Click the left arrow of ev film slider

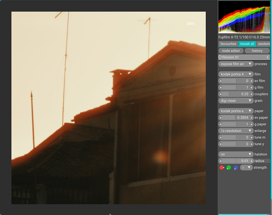pyautogui.click(x=220, y=81)
